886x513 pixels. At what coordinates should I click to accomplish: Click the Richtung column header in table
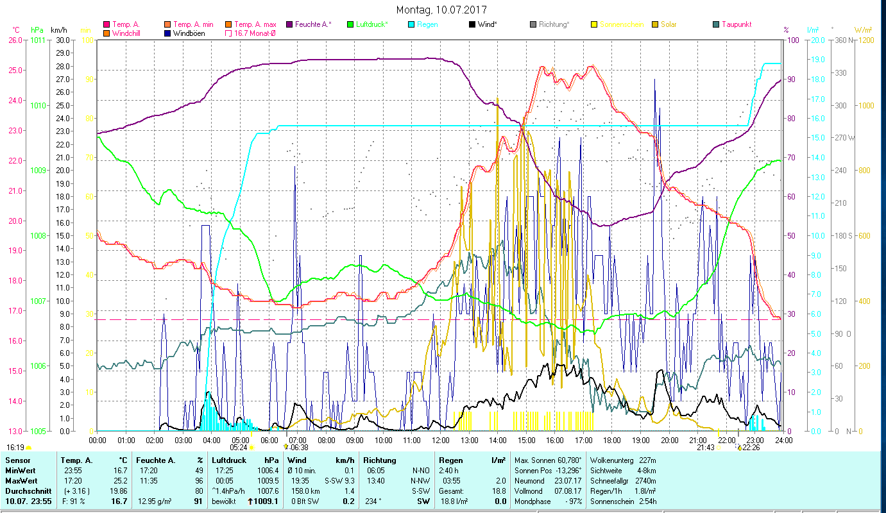pyautogui.click(x=380, y=460)
